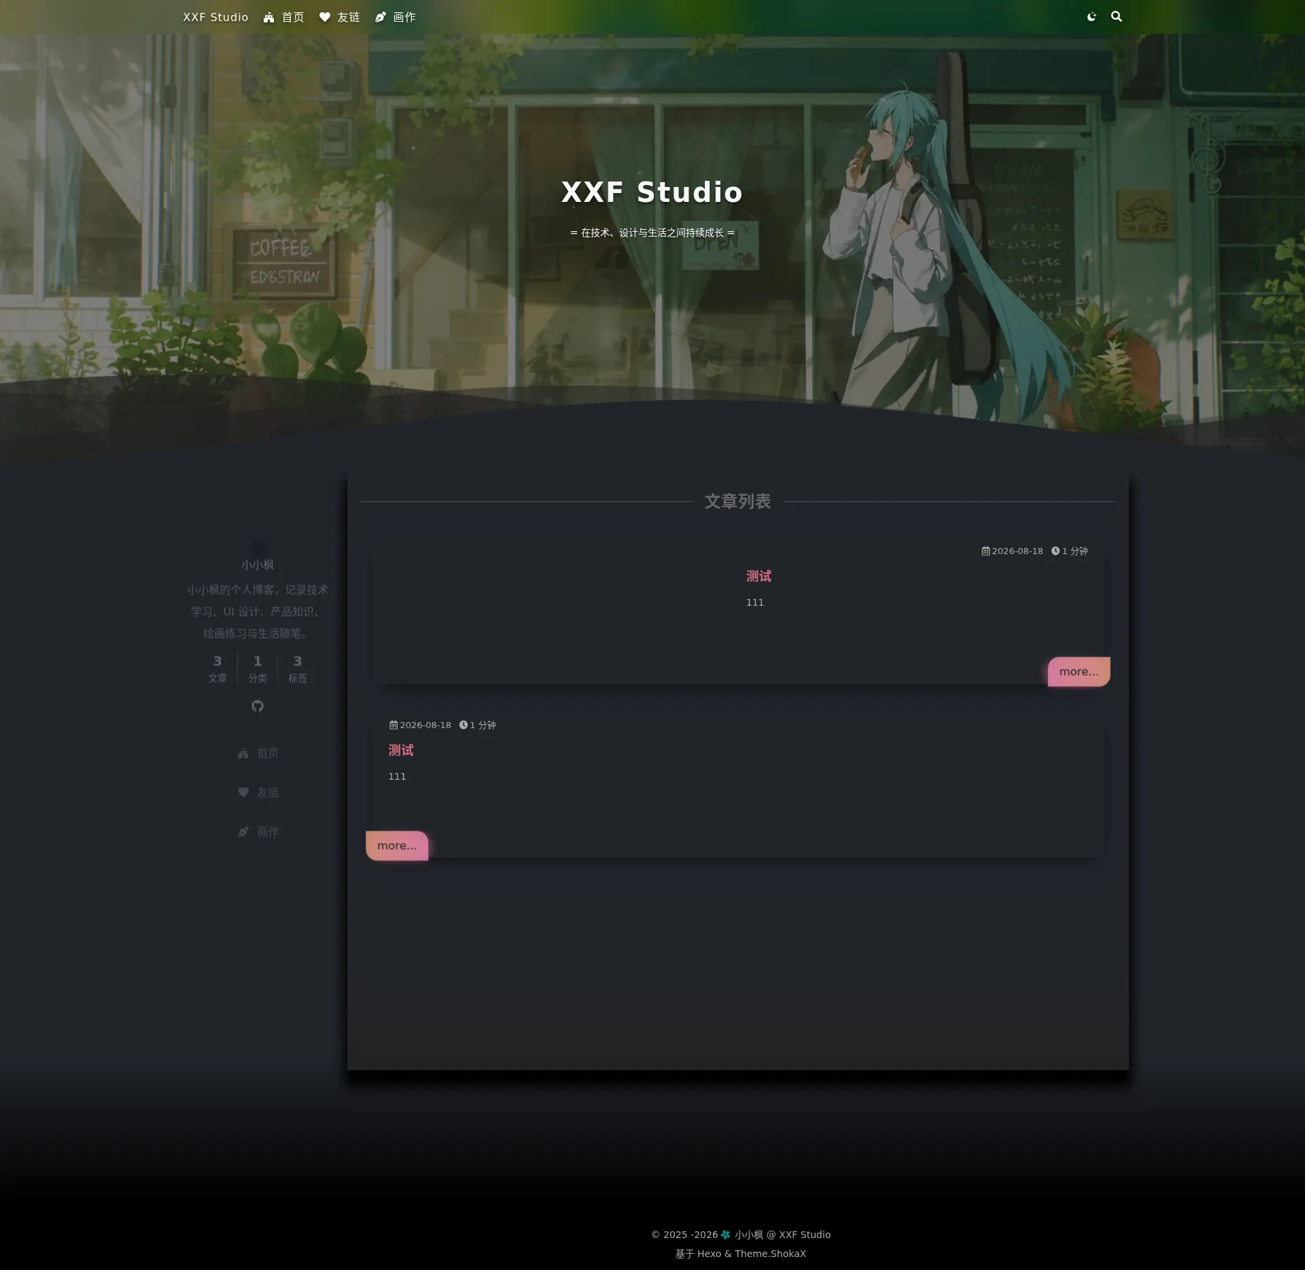
Task: Click the sidebar blog description text
Action: (x=258, y=612)
